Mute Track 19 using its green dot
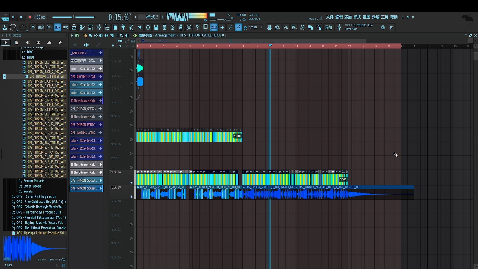The image size is (478, 269). click(x=131, y=197)
